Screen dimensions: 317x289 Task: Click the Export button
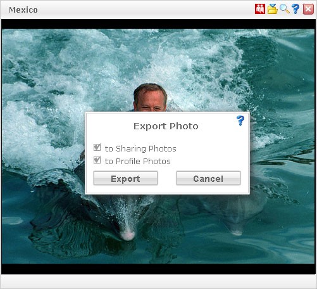tap(125, 178)
